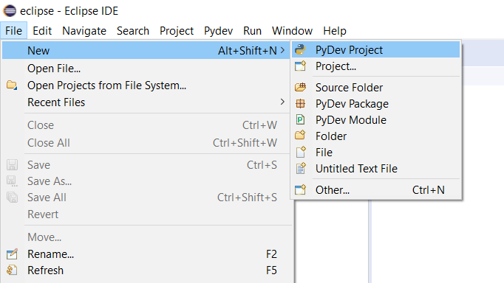
Task: Click the PyDev Module P icon
Action: tap(300, 119)
